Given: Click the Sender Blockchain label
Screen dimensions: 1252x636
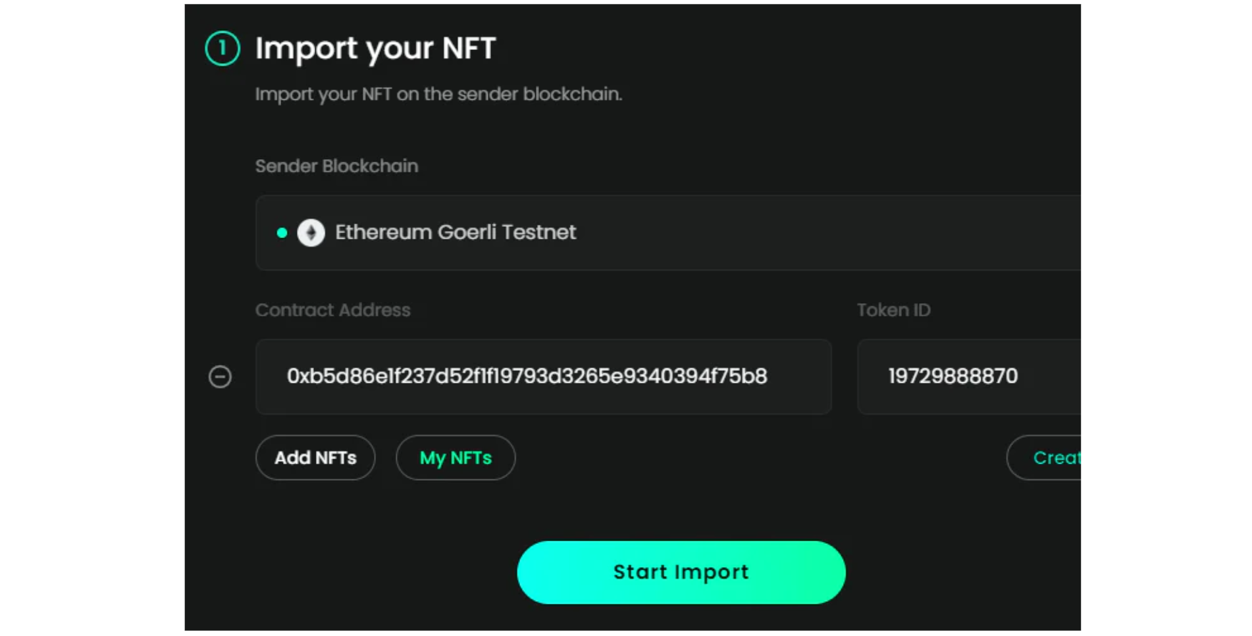Looking at the screenshot, I should [x=336, y=166].
